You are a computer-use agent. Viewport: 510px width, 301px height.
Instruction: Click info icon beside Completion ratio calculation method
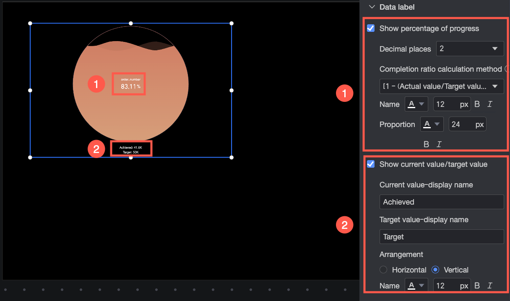coord(507,69)
